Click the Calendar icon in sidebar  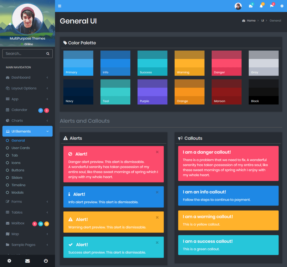(8, 110)
